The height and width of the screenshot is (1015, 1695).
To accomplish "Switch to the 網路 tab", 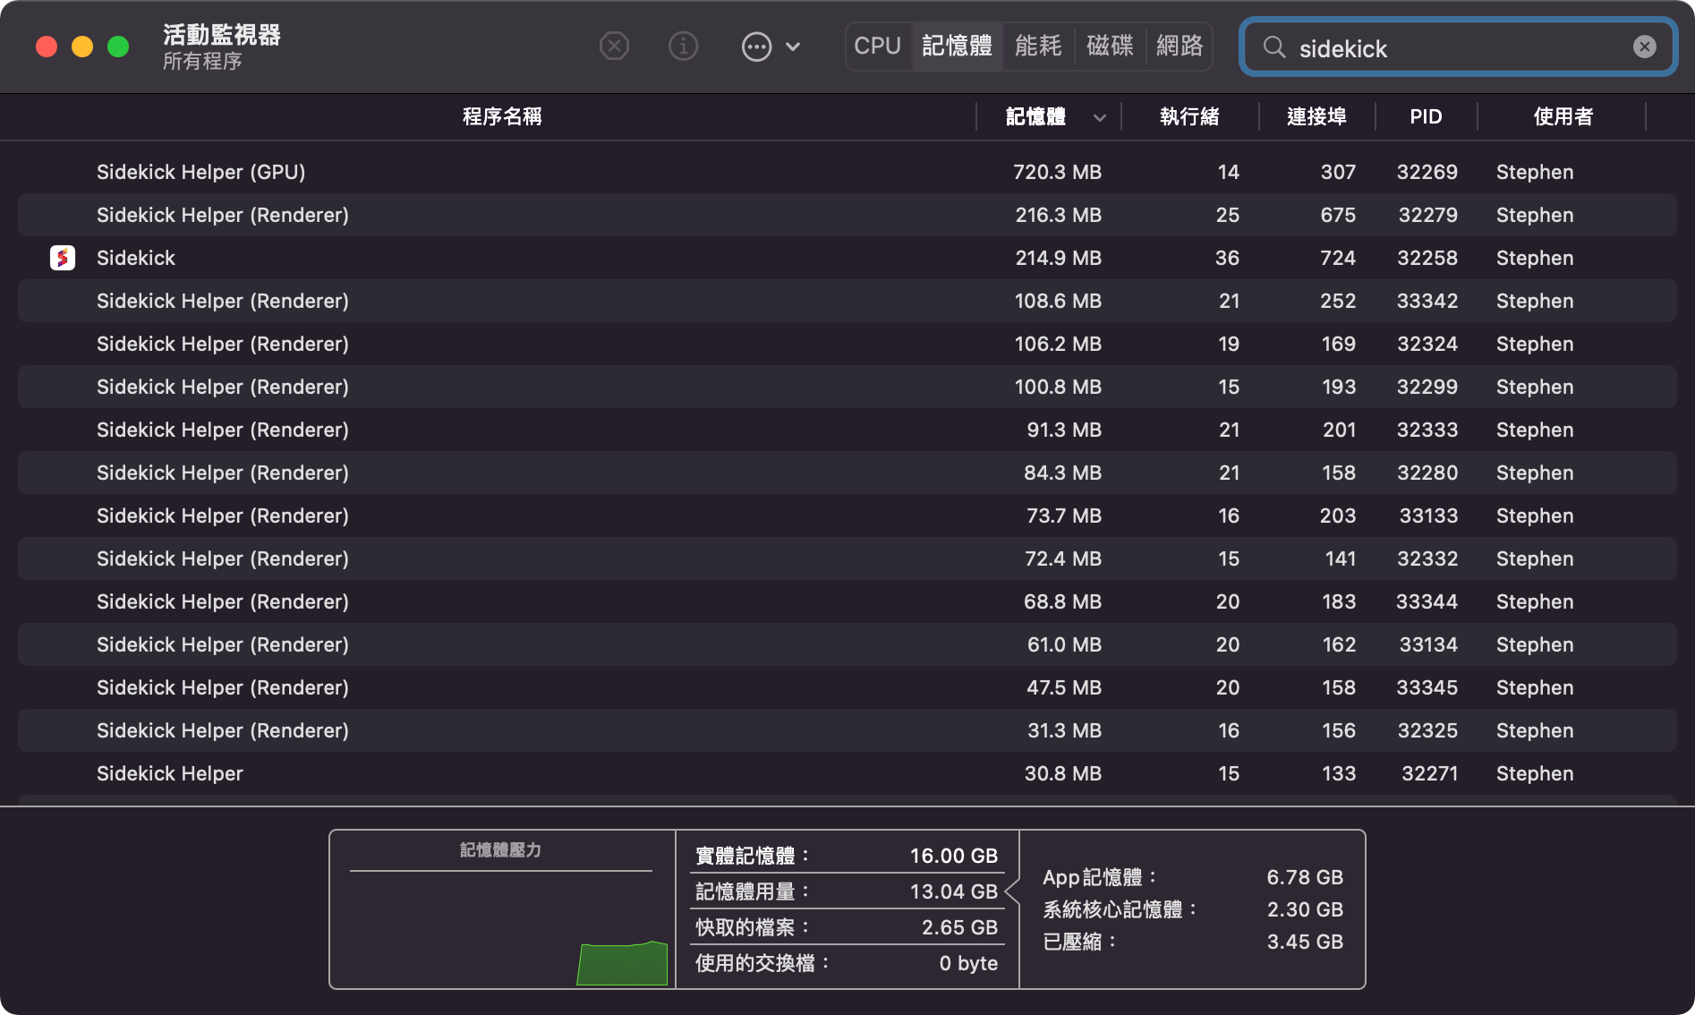I will coord(1180,46).
